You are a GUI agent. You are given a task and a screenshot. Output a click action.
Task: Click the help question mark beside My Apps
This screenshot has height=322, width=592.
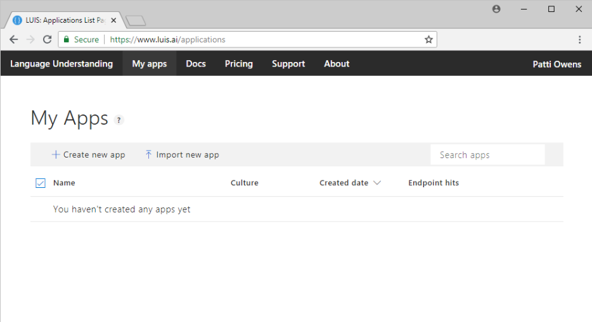point(119,120)
